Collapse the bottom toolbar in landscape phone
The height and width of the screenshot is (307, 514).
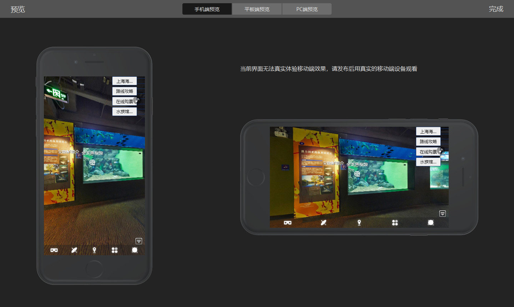[x=443, y=213]
